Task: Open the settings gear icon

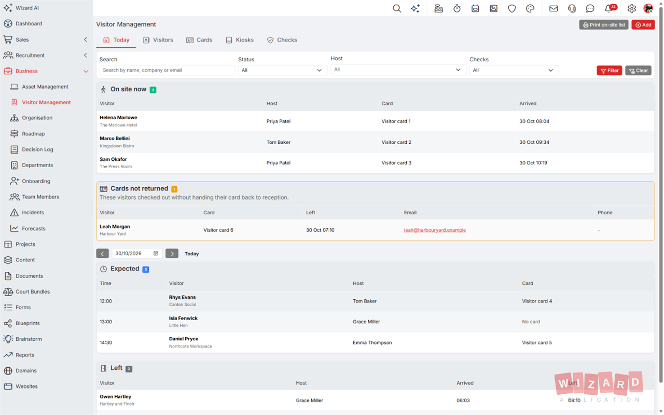Action: (x=631, y=8)
